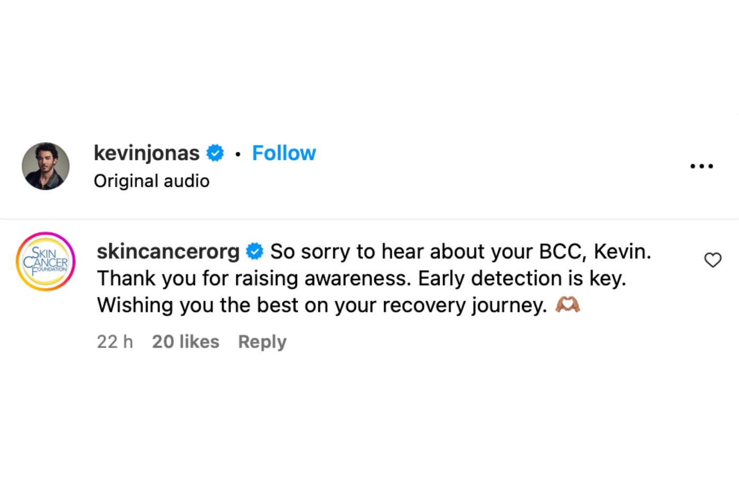Viewport: 739px width, 492px height.
Task: Click verified badge beside kevinjonas
Action: click(215, 153)
